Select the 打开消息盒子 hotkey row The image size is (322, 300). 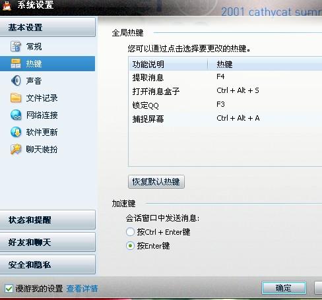pyautogui.click(x=226, y=91)
